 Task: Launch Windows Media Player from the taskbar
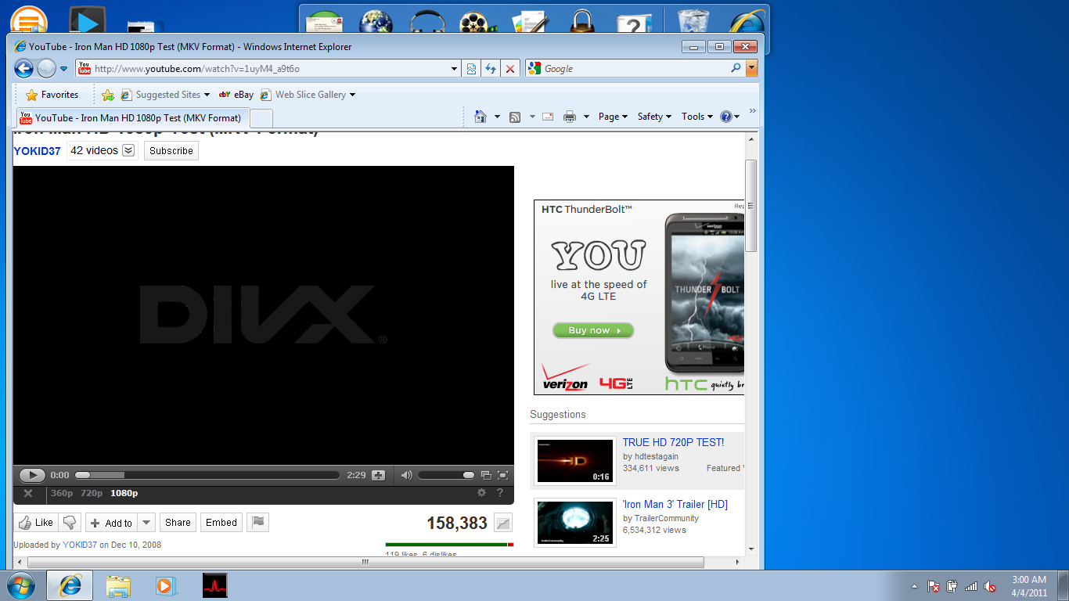click(x=166, y=585)
